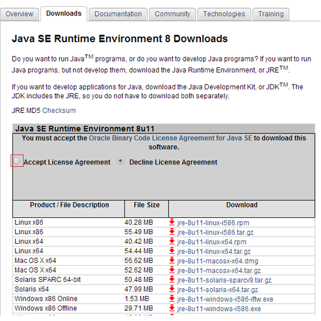321x321 pixels.
Task: Download jre-8u11-linux-i586.tar.gz file link
Action: [215, 232]
